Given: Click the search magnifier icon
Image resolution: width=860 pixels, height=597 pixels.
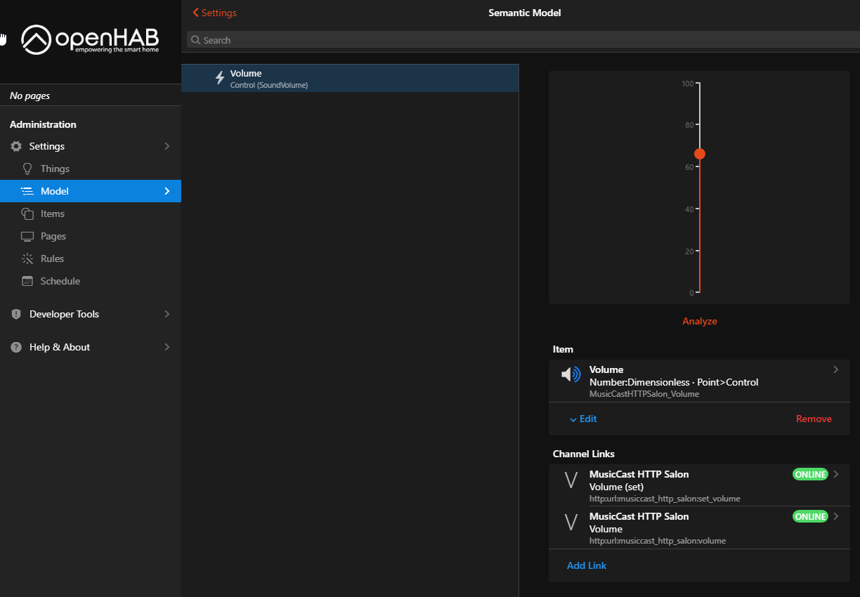Looking at the screenshot, I should pyautogui.click(x=196, y=40).
